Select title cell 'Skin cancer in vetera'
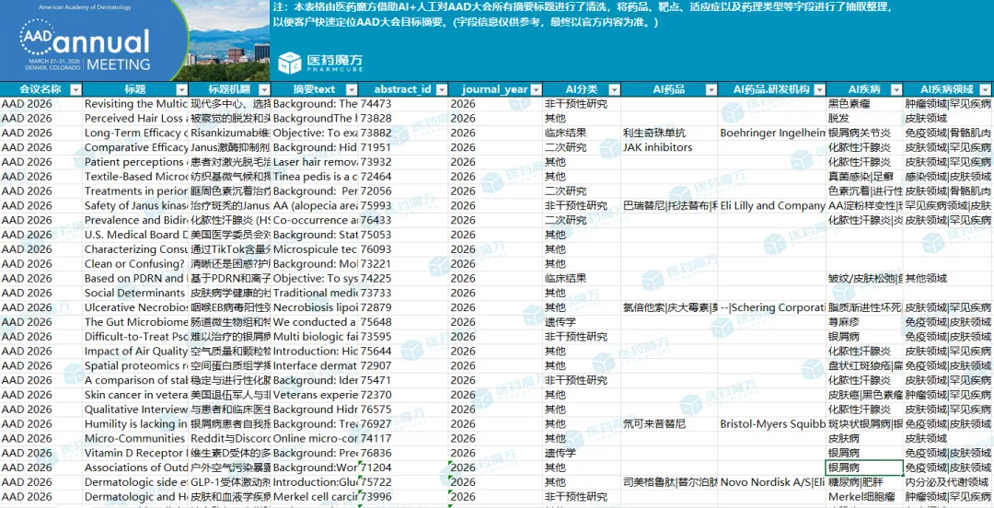This screenshot has width=994, height=508. [135, 395]
